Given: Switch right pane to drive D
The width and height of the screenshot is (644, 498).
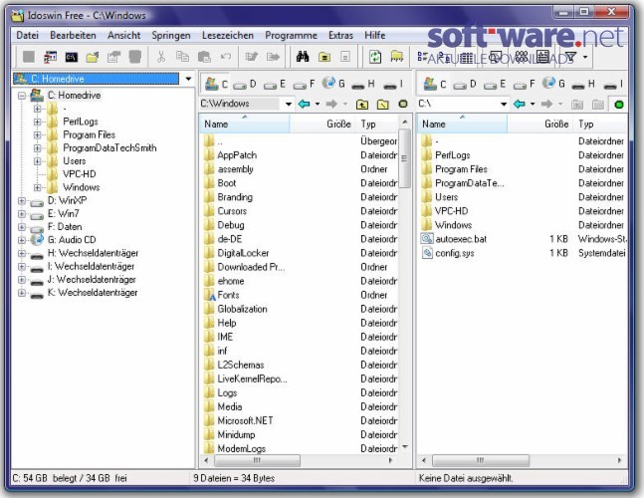Looking at the screenshot, I should (x=465, y=85).
